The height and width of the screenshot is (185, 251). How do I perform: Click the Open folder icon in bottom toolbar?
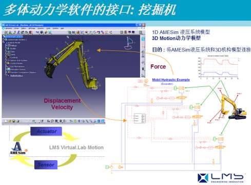click(10, 121)
